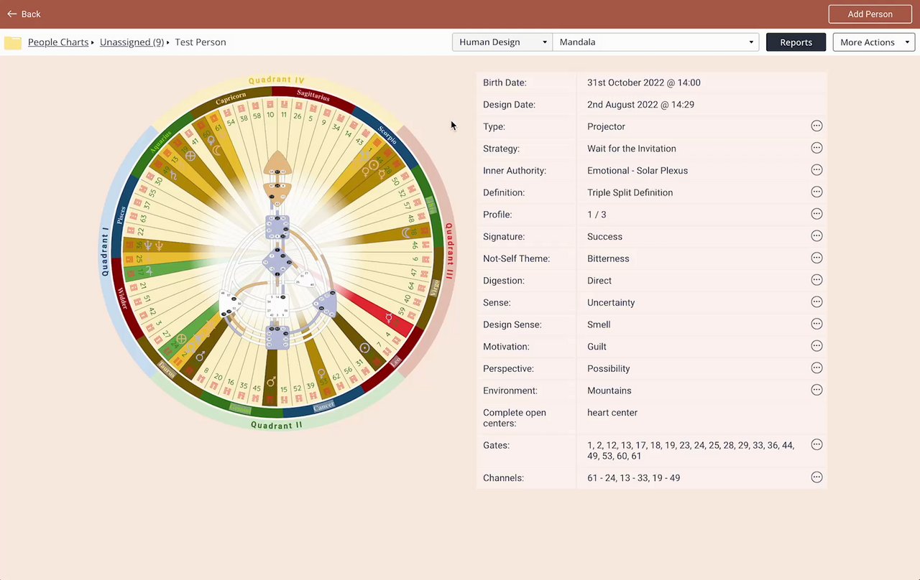The image size is (920, 580).
Task: Click the Triple Split Definition value
Action: coord(630,192)
